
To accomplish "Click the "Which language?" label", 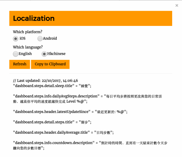I will (x=28, y=47).
